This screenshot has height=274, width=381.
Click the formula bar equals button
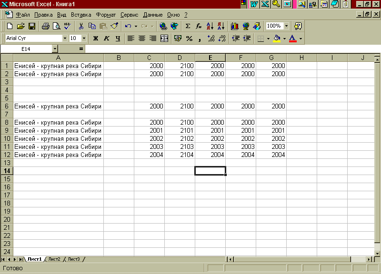tap(81, 49)
